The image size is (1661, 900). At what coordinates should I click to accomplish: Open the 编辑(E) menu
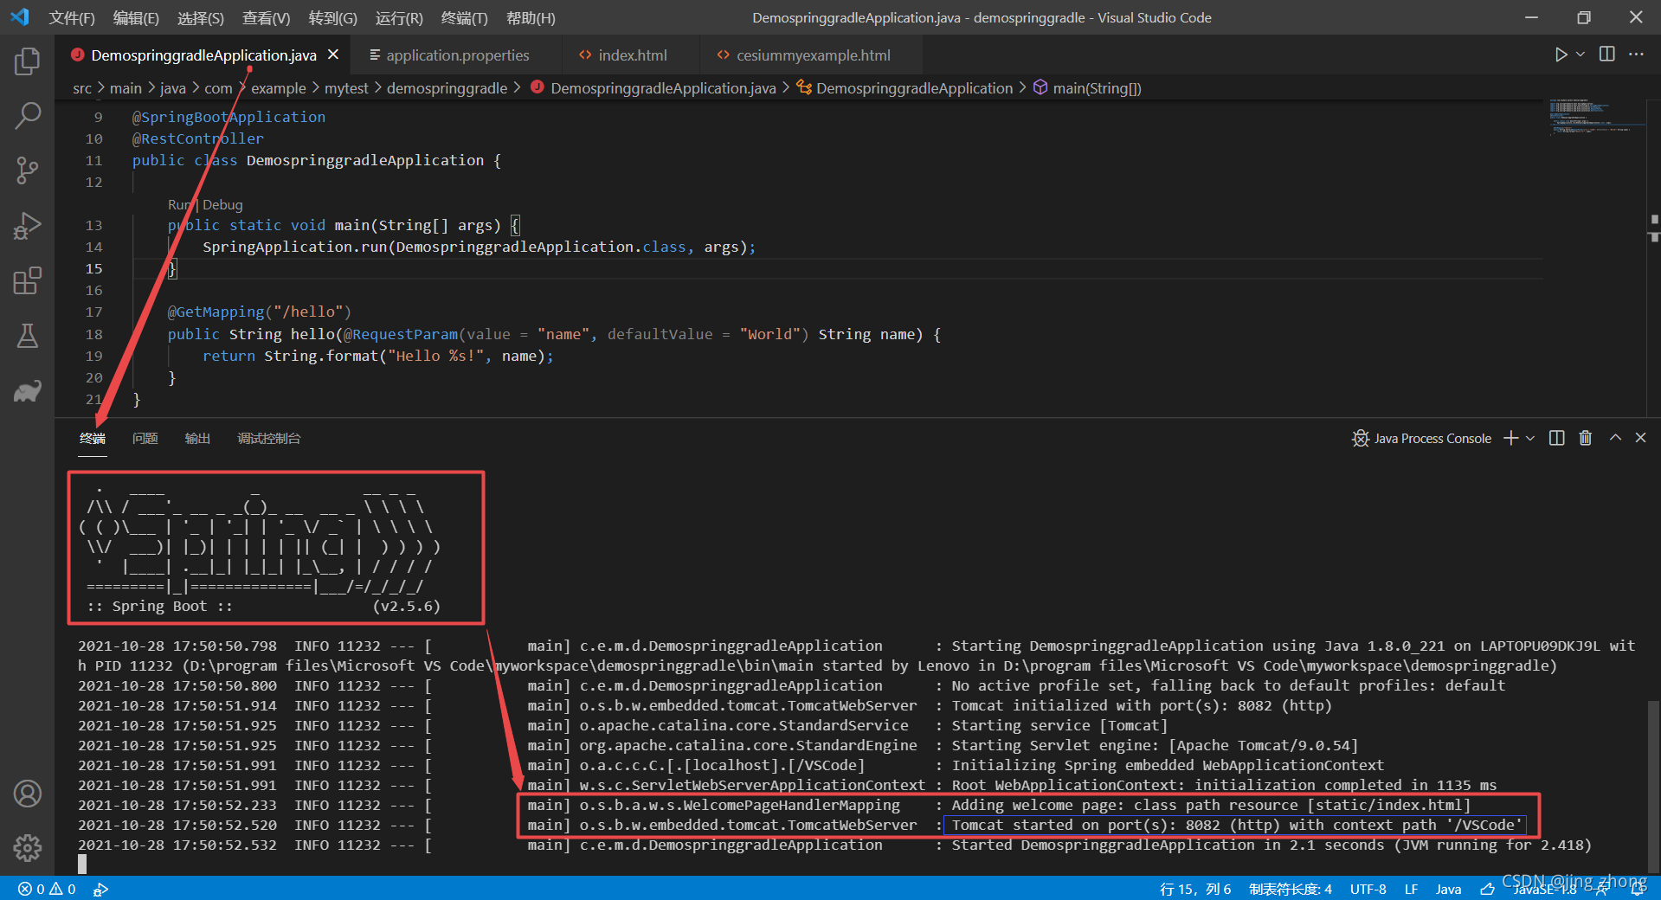(x=136, y=18)
